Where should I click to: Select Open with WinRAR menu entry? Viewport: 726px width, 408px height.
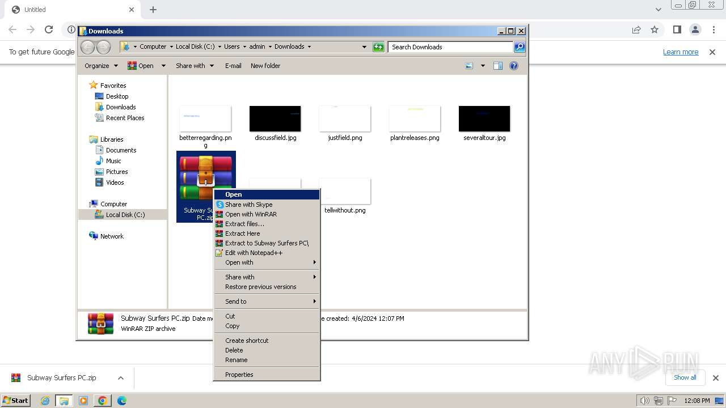point(267,214)
